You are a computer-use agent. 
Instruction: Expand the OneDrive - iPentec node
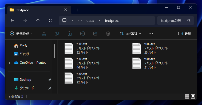pyautogui.click(x=9, y=63)
